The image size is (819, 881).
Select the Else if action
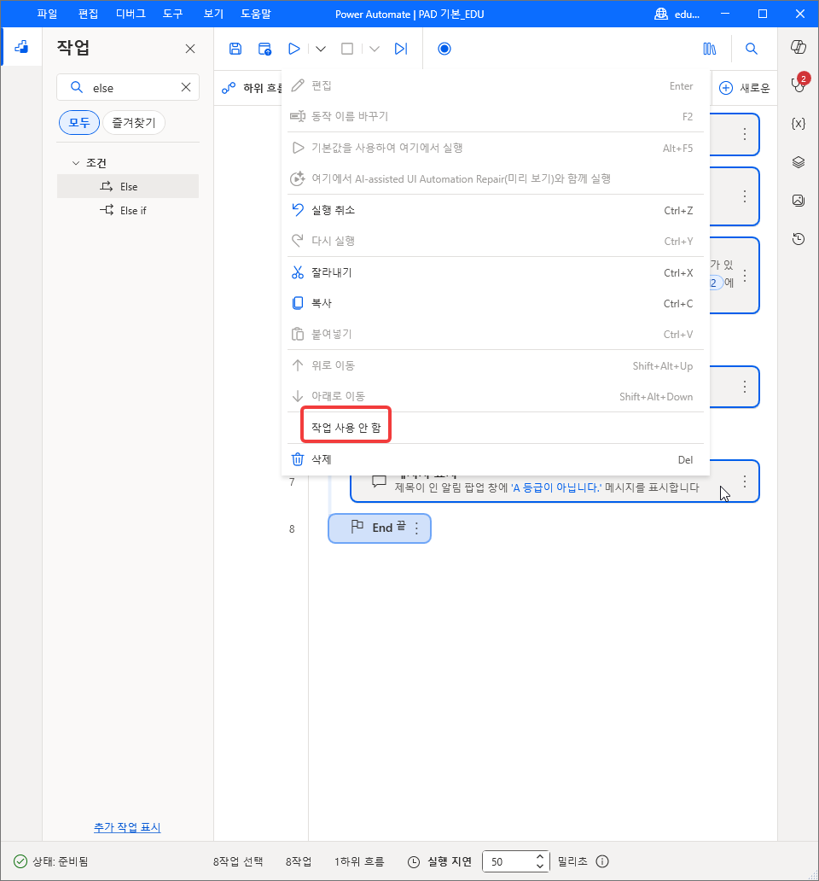coord(128,210)
